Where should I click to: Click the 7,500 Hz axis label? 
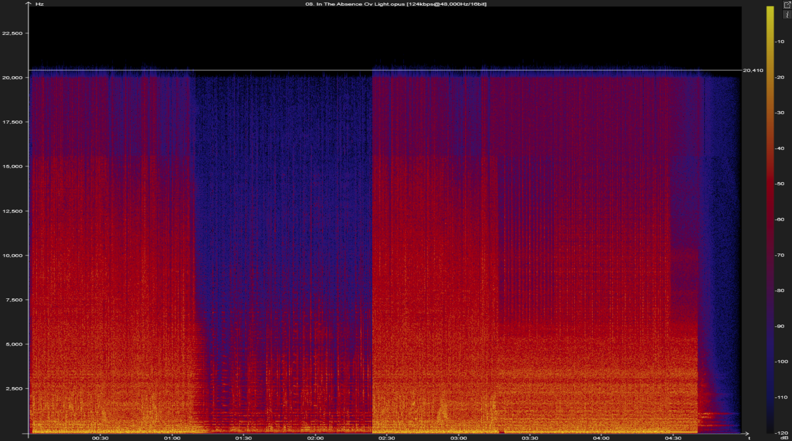coord(14,300)
